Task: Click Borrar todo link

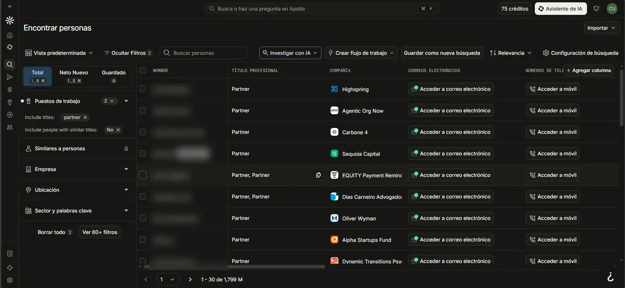Action: [52, 232]
